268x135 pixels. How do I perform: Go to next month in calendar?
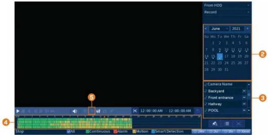[247, 29]
